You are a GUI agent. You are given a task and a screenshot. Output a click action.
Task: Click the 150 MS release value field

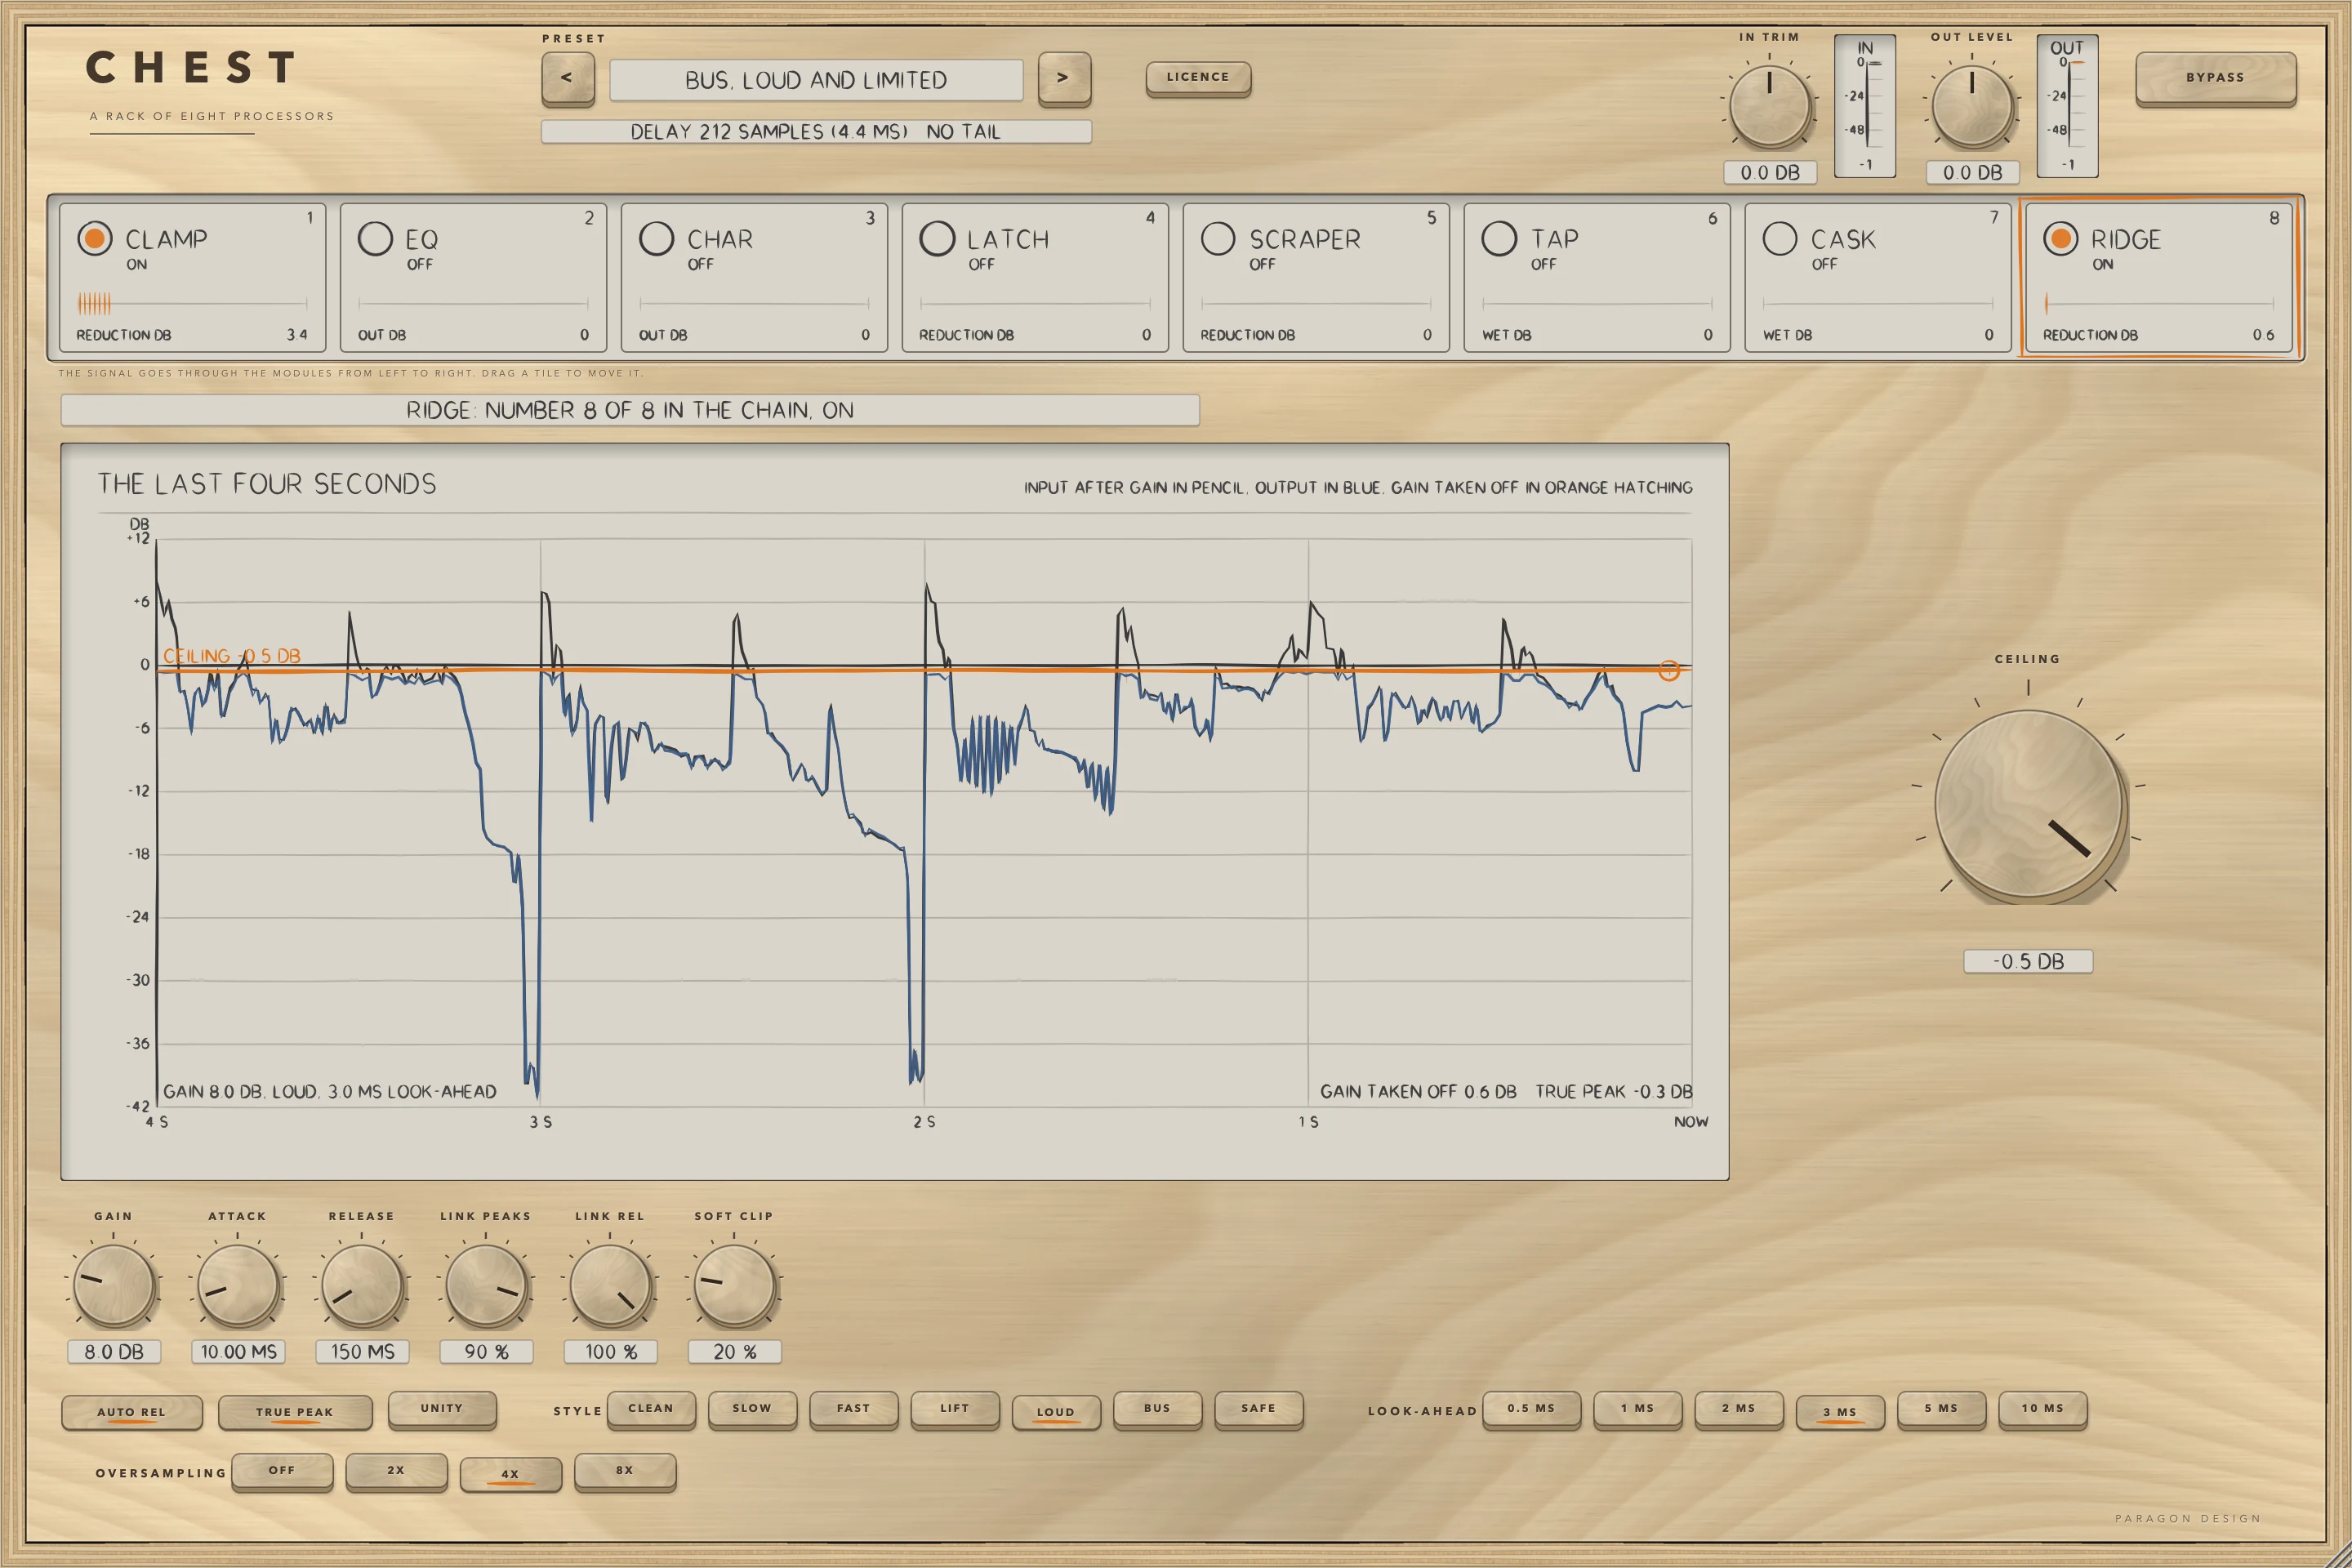[362, 1352]
